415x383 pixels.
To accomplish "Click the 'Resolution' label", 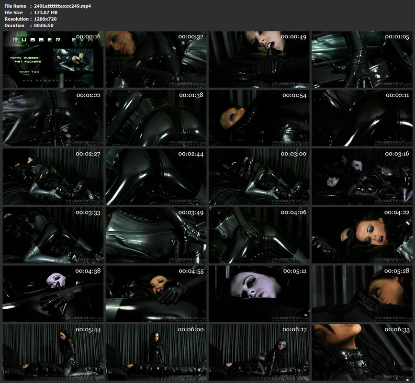I will tap(16, 19).
